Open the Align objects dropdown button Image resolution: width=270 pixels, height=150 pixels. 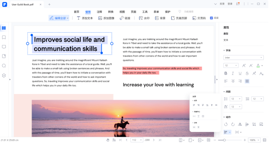(227, 132)
